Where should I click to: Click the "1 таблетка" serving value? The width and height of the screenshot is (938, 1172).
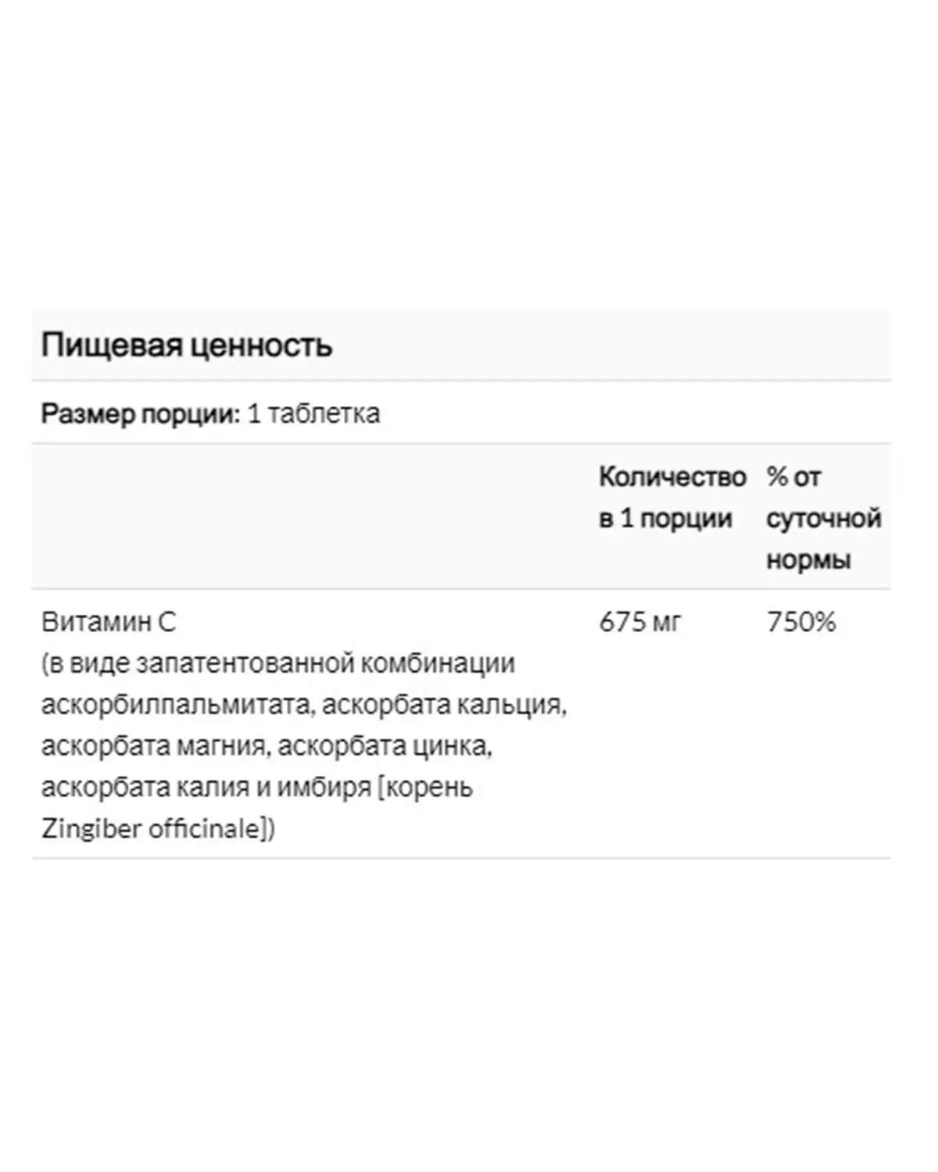pyautogui.click(x=313, y=413)
